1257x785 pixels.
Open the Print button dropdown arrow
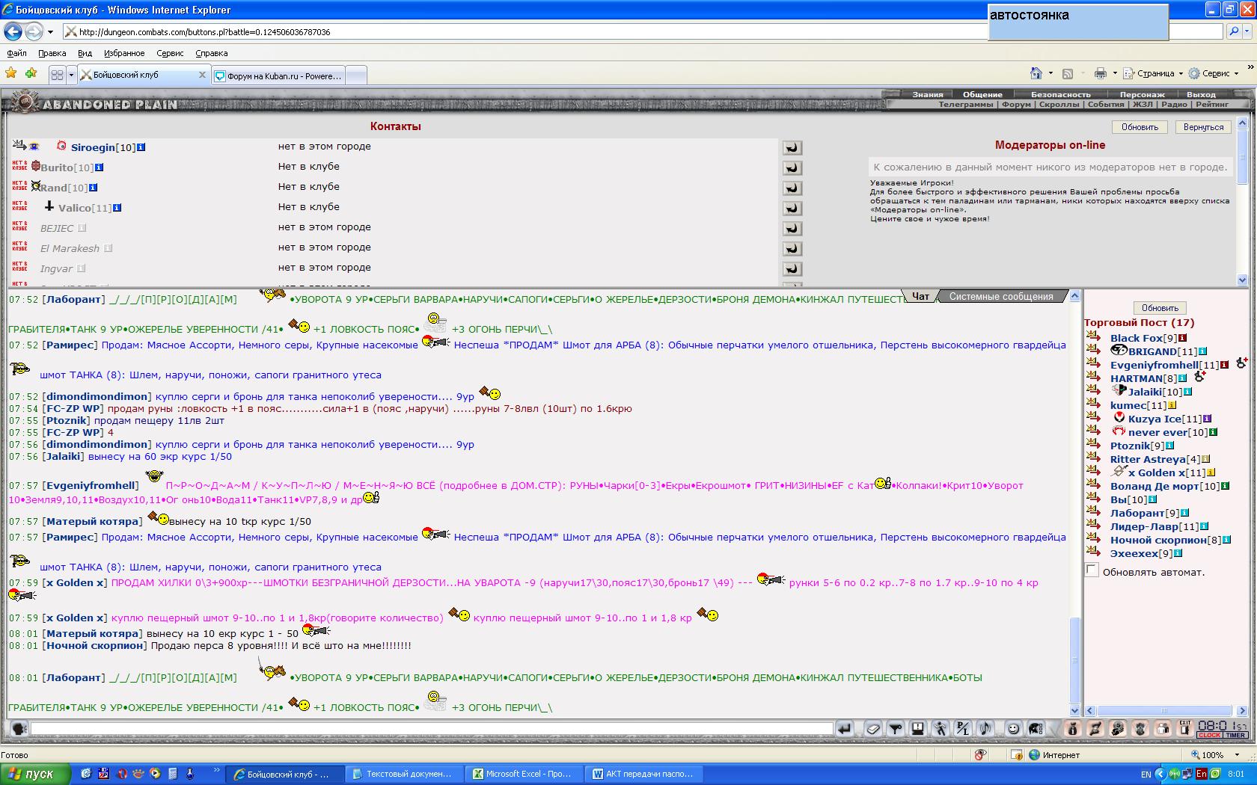(1114, 73)
